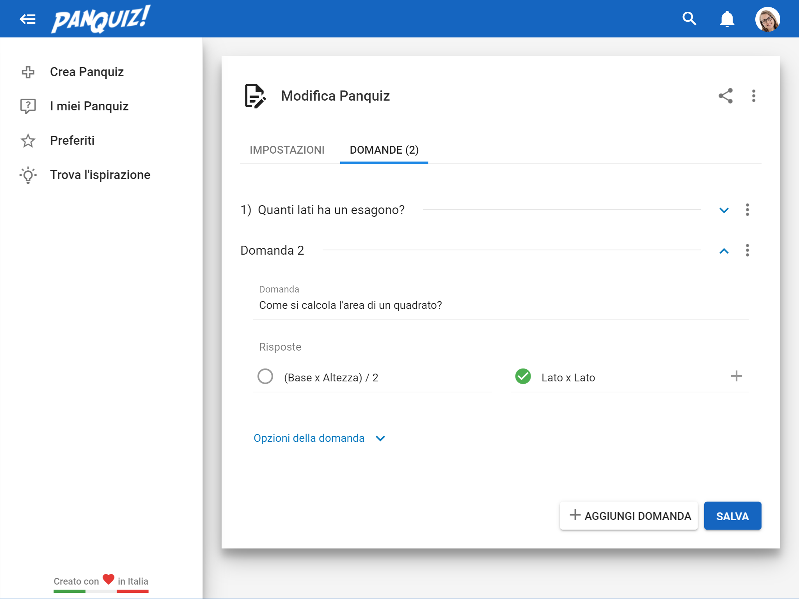Click the red heart in footer
799x599 pixels.
(x=108, y=579)
